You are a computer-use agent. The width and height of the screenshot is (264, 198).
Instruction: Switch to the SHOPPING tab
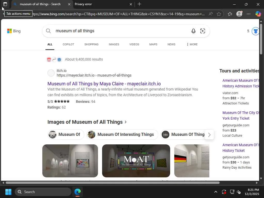tap(92, 44)
